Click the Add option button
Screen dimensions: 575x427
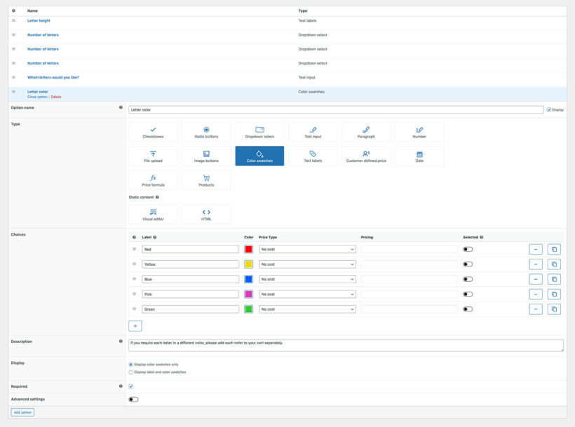(22, 412)
